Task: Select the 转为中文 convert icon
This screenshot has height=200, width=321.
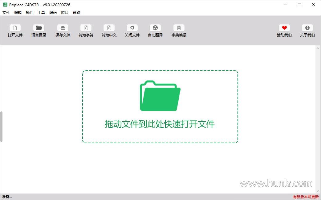Action: 109,28
